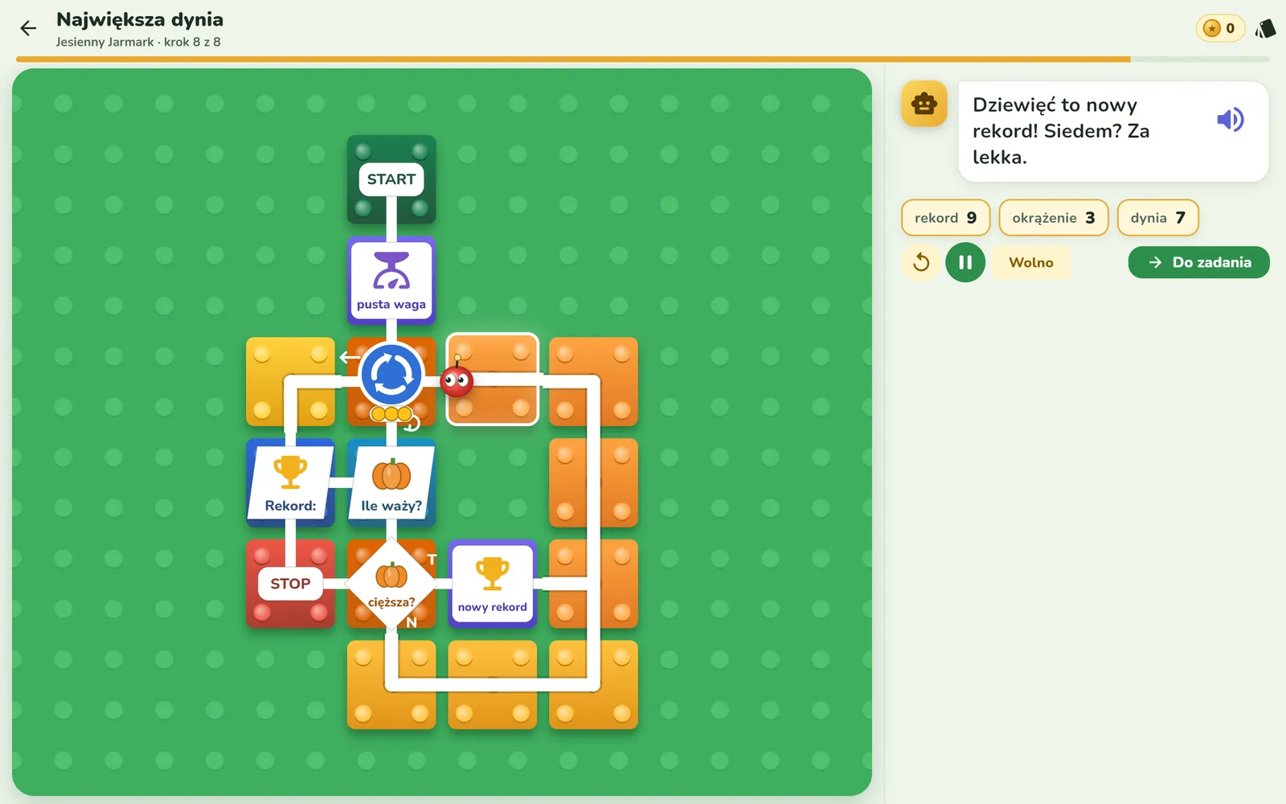Click the nowy rekord trophy block
The height and width of the screenshot is (804, 1286).
point(493,584)
